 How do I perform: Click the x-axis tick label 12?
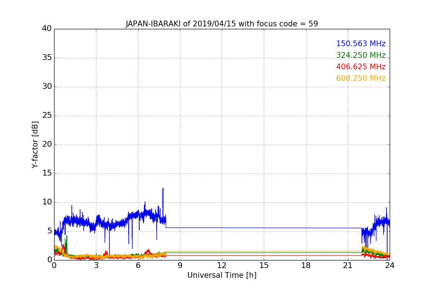[x=222, y=266]
